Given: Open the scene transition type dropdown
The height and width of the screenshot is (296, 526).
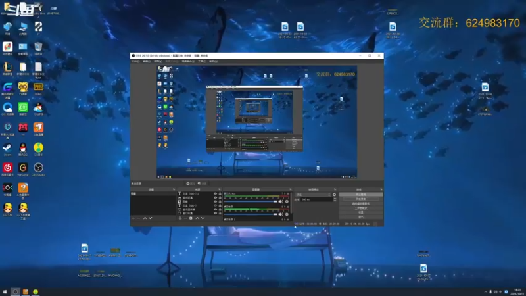Looking at the screenshot, I should 314,195.
